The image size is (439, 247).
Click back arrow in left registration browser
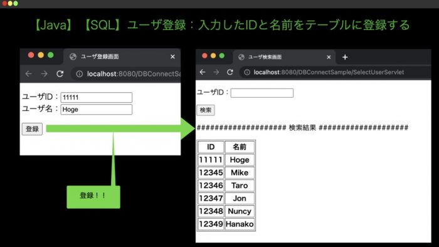tap(29, 74)
